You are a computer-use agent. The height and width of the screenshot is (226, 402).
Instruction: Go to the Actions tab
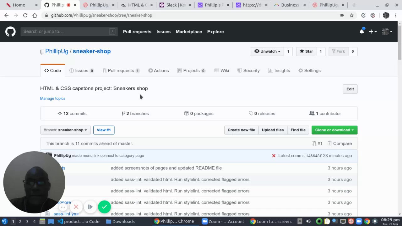(x=159, y=71)
